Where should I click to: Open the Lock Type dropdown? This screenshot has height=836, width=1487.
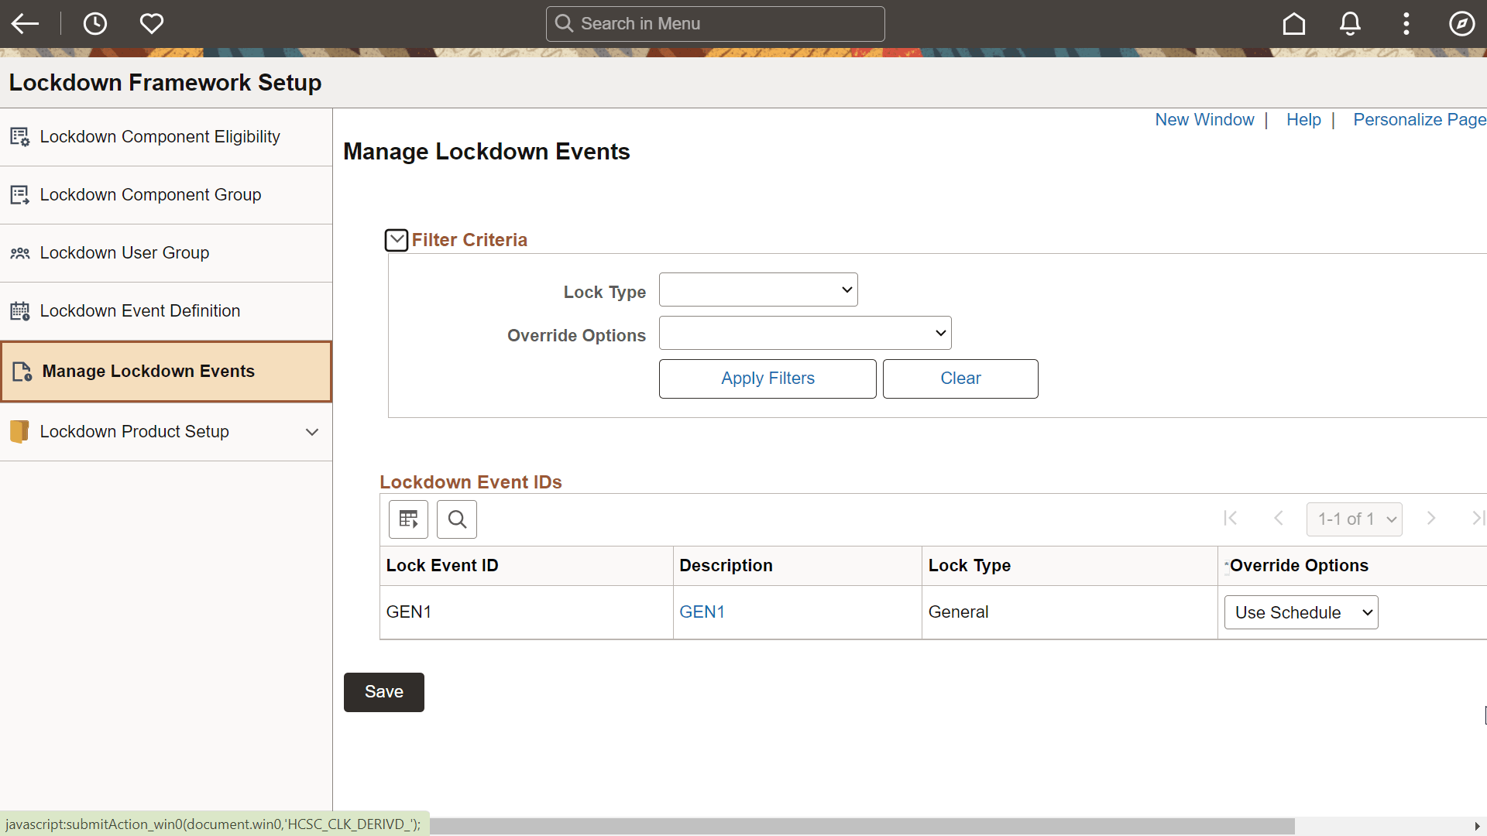pos(757,289)
